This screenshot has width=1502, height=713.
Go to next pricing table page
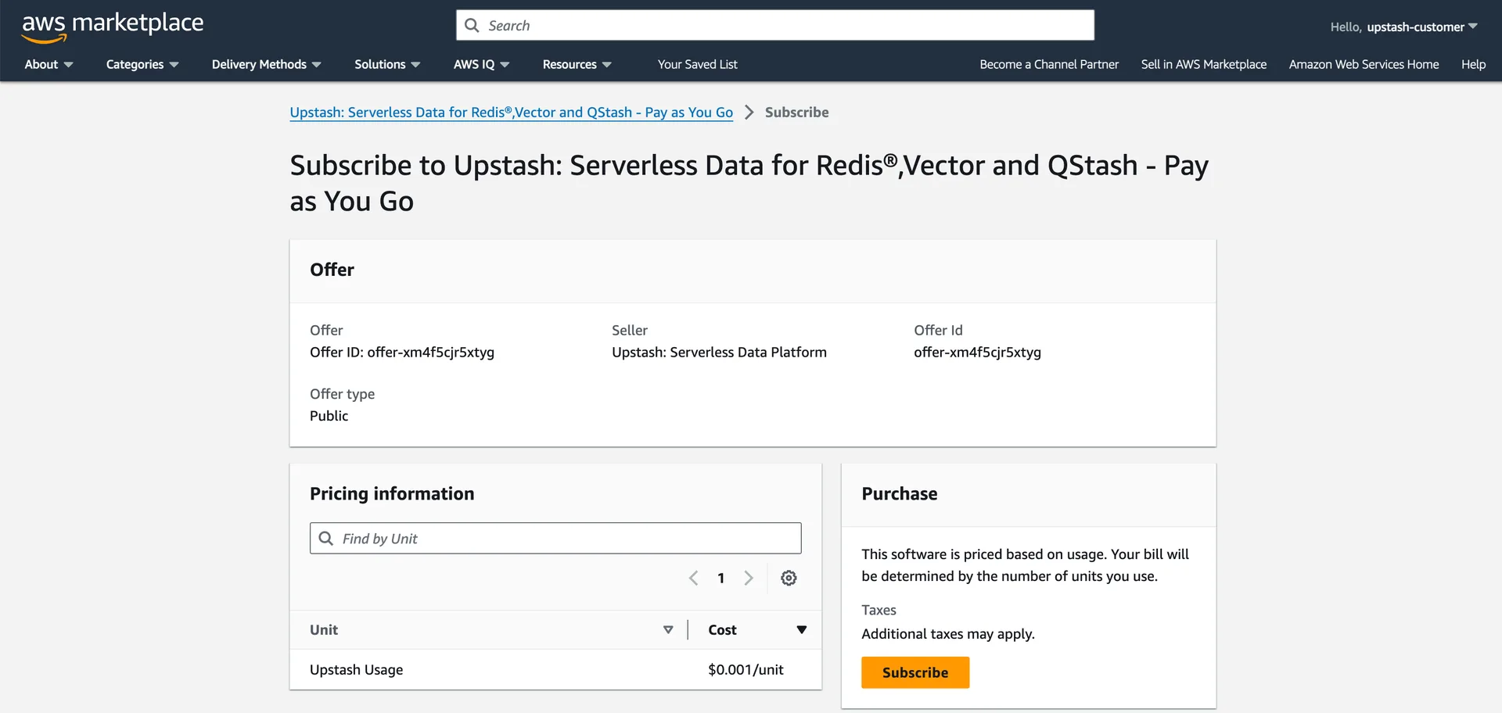click(749, 578)
